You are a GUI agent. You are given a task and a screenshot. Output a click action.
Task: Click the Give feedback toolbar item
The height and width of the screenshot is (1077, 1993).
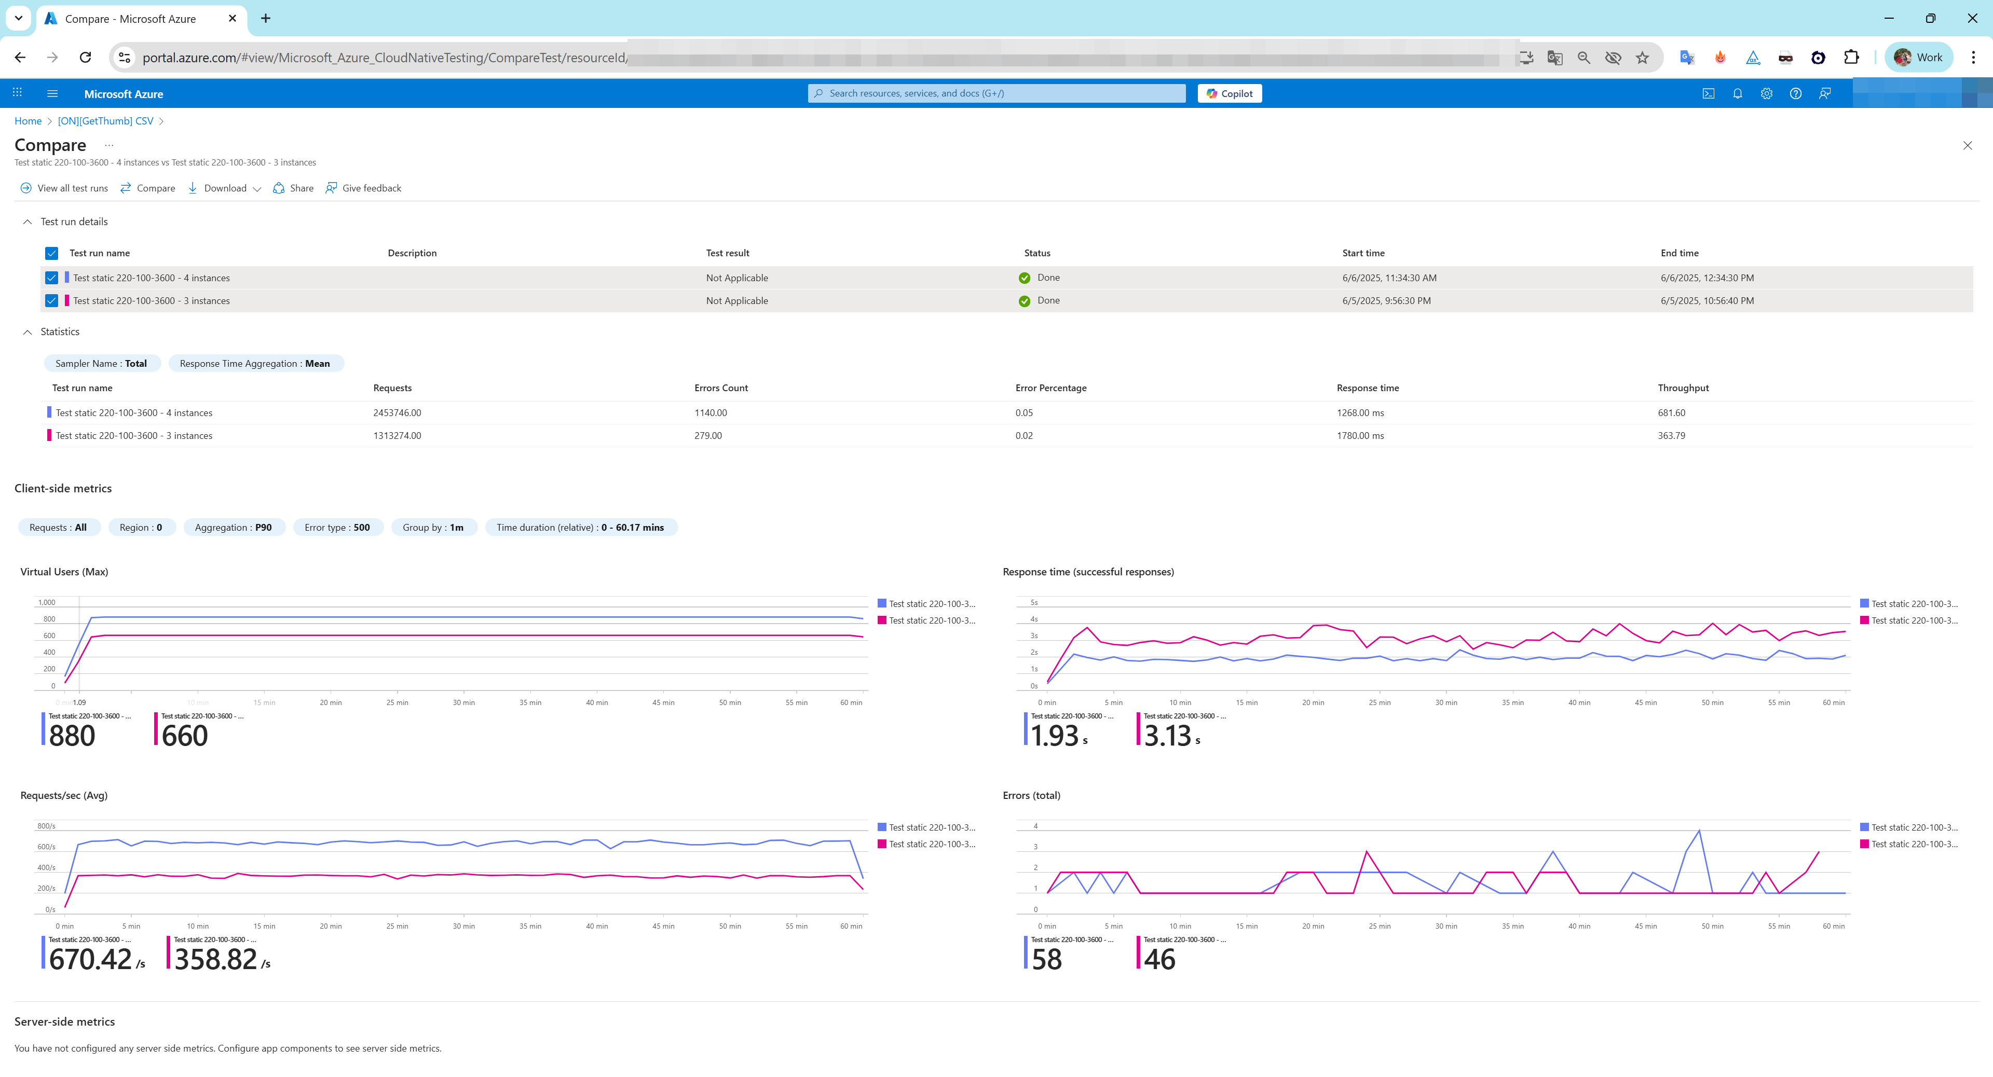(x=363, y=188)
